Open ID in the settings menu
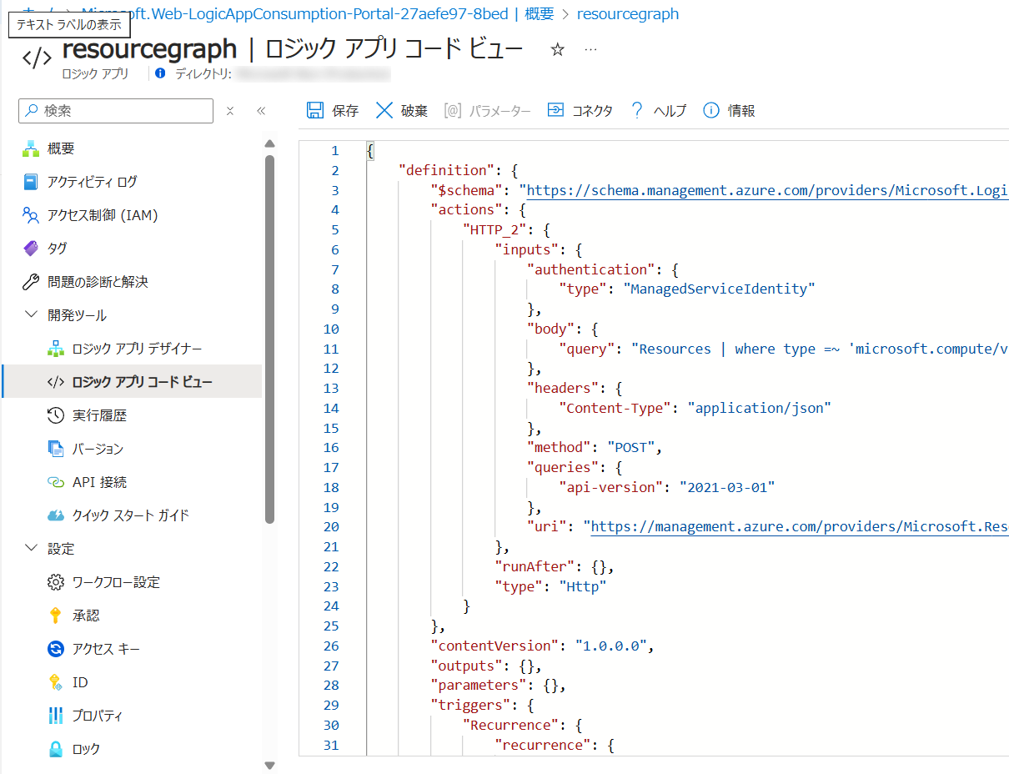Viewport: 1009px width, 774px height. (x=80, y=682)
